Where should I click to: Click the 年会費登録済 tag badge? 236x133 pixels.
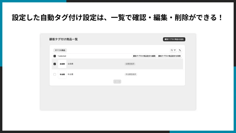tap(131, 74)
